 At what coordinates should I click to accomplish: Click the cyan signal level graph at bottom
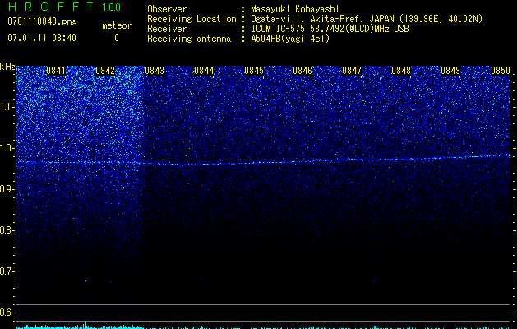(263, 326)
